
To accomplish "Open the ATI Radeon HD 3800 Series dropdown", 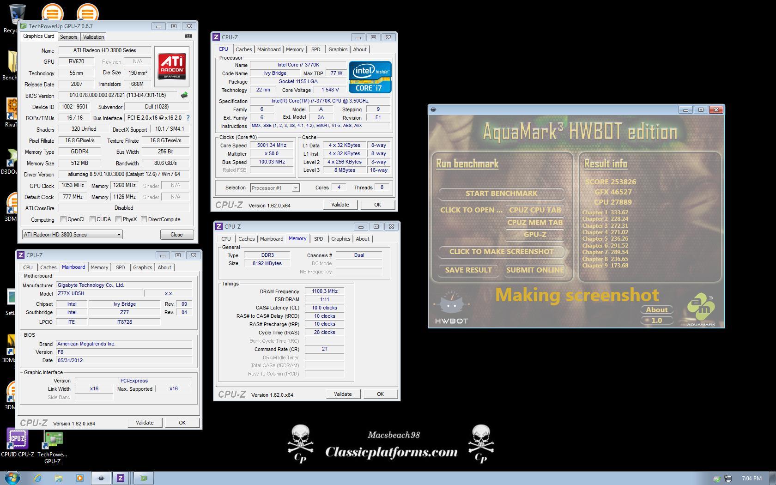I will click(x=72, y=235).
